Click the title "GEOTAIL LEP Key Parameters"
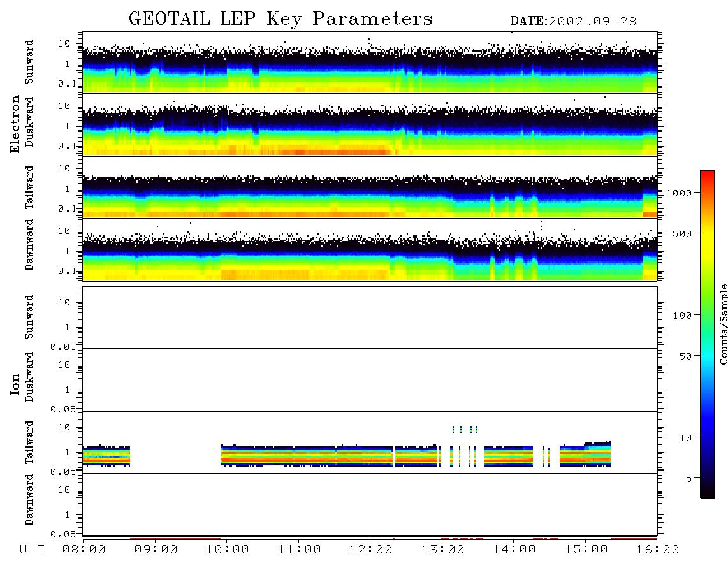 pyautogui.click(x=280, y=19)
